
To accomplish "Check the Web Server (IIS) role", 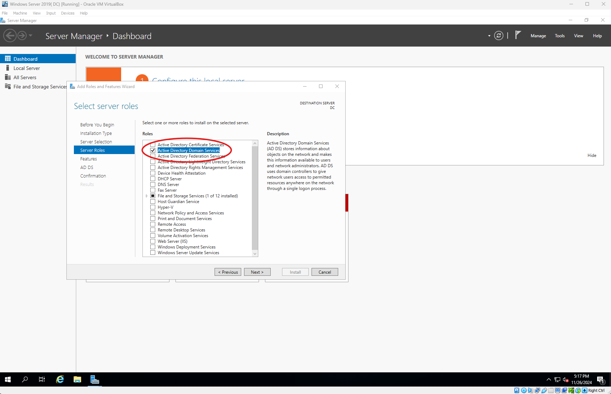I will point(153,241).
